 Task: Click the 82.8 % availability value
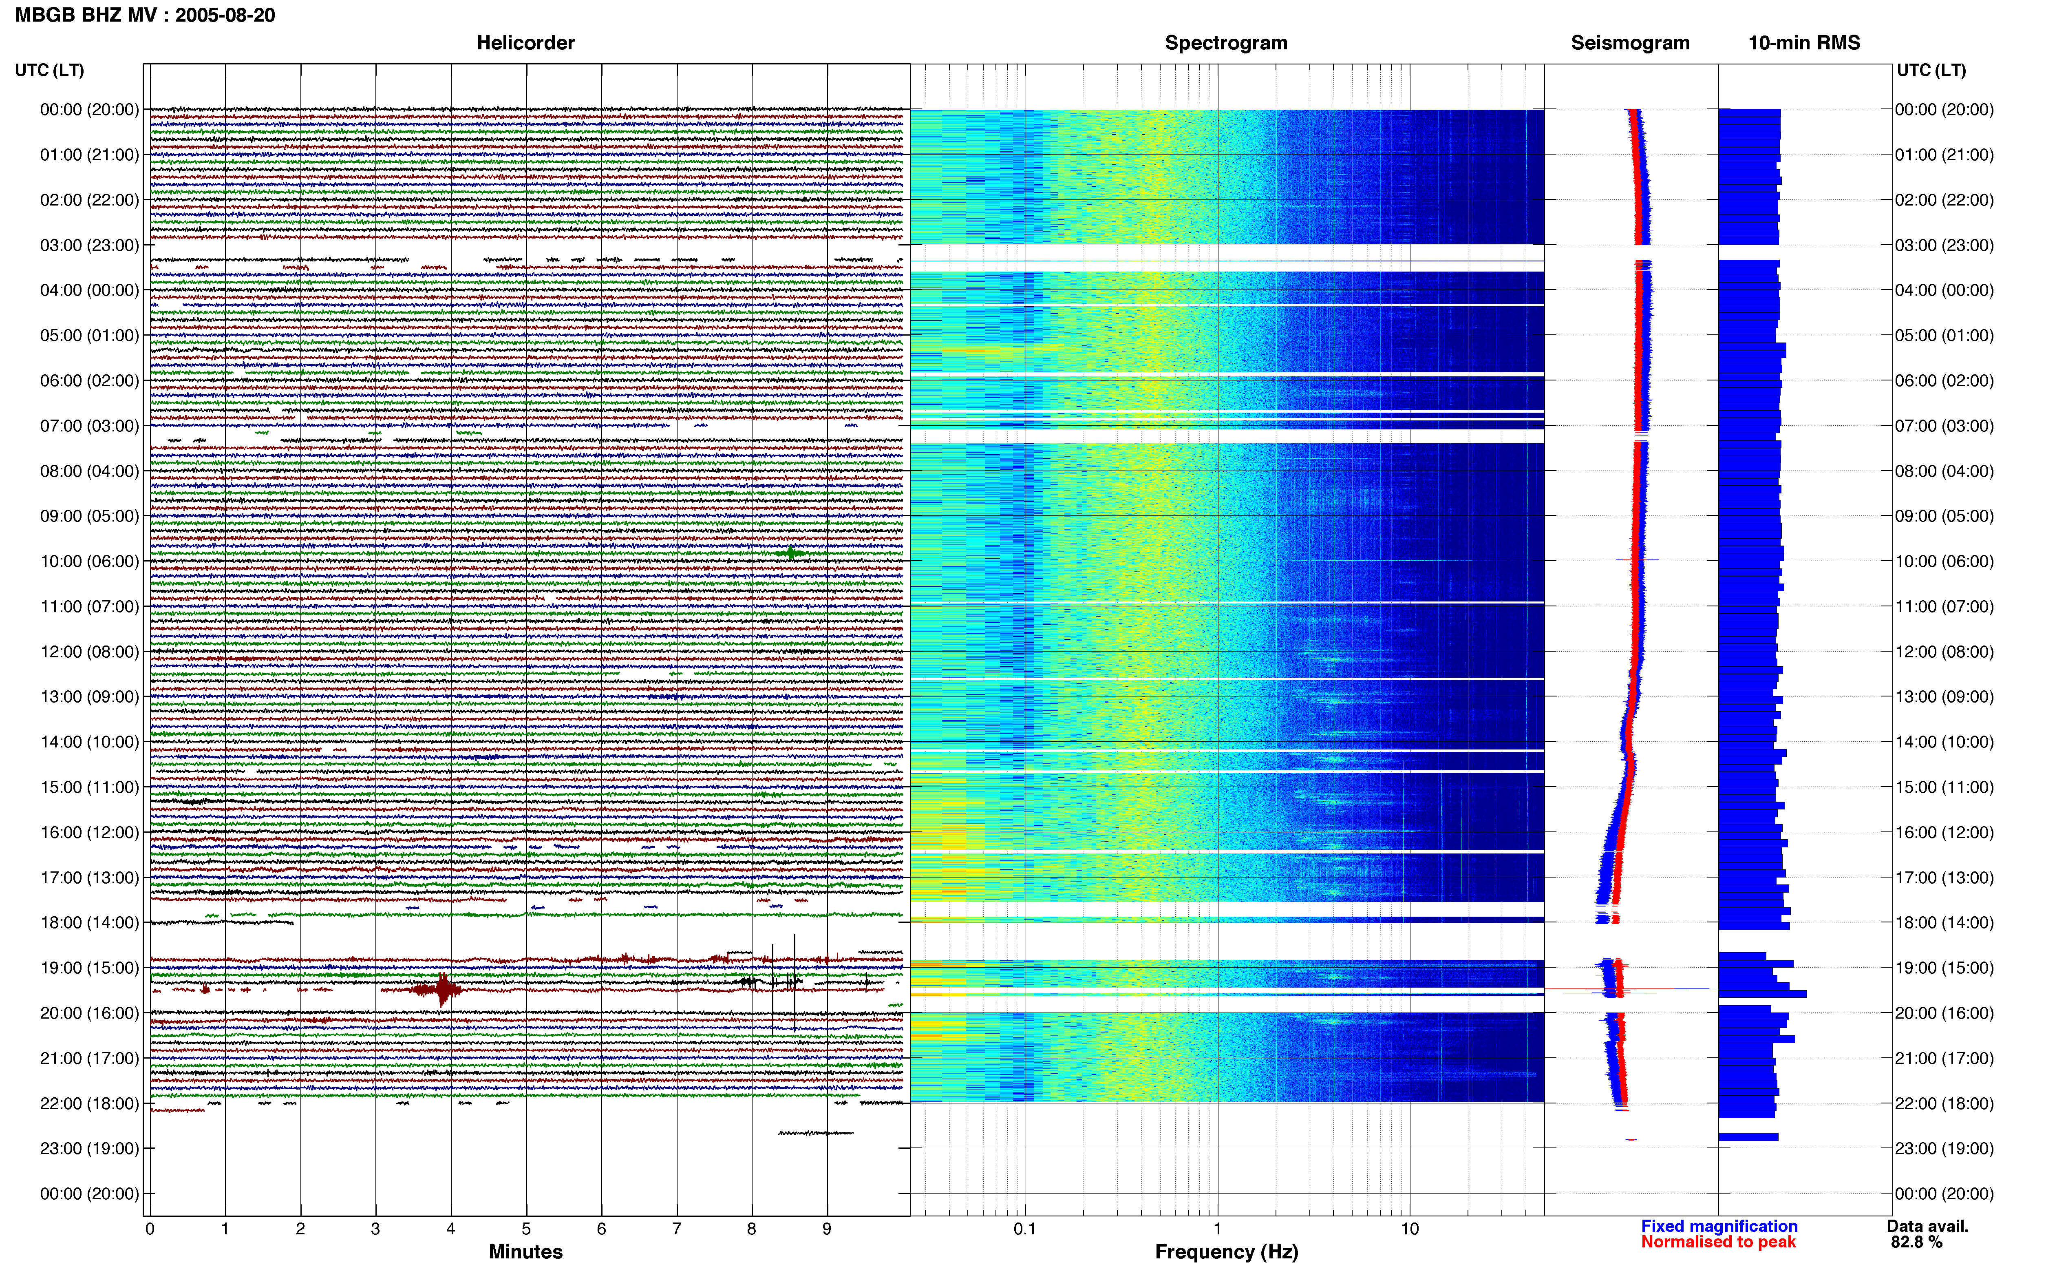pos(1916,1242)
